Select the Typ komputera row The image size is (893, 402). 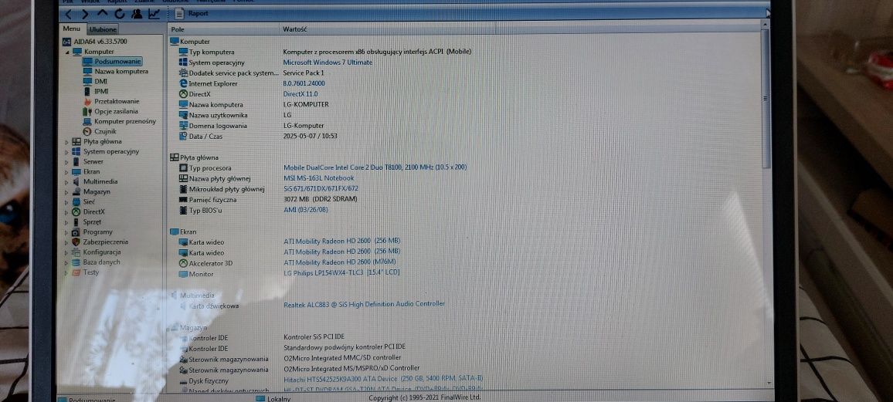[x=464, y=52]
